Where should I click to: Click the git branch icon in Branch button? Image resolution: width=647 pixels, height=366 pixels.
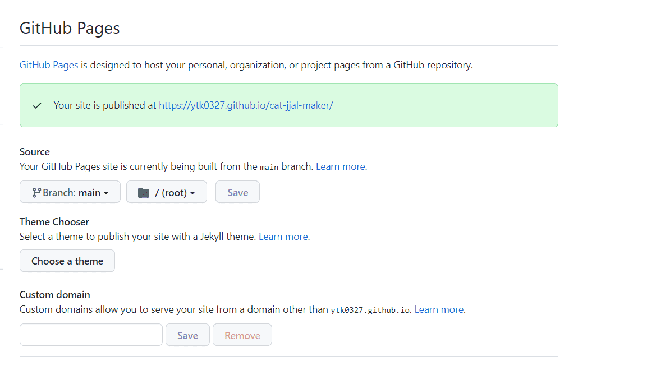(x=36, y=192)
